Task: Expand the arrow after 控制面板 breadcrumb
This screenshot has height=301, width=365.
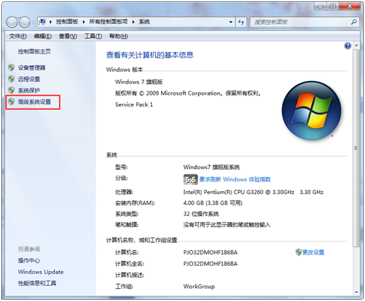Action: [x=84, y=22]
